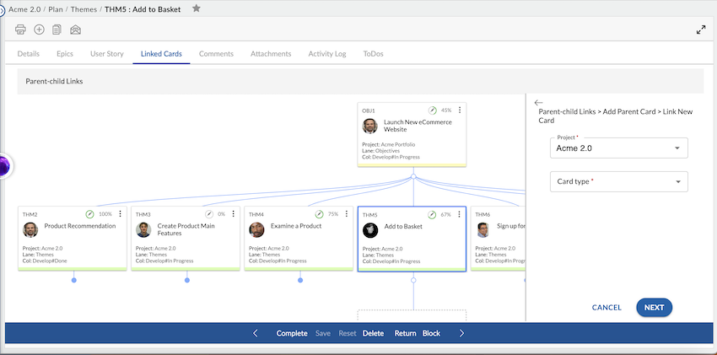Open three-dot menu on OBJ1 card
The height and width of the screenshot is (355, 717).
click(459, 110)
